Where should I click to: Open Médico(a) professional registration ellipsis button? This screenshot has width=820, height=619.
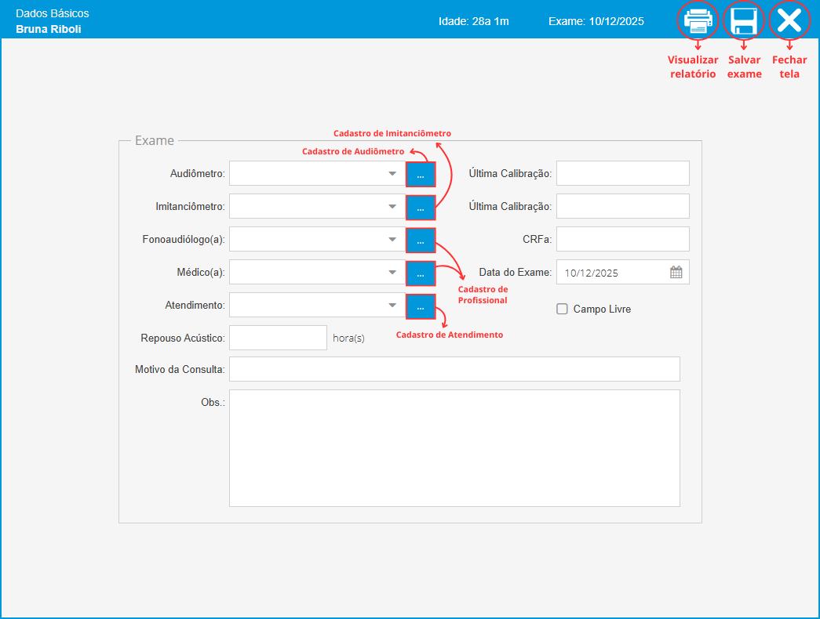421,273
